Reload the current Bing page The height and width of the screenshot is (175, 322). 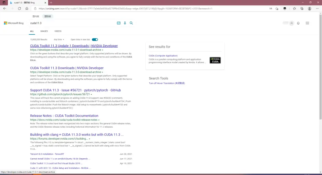click(19, 9)
